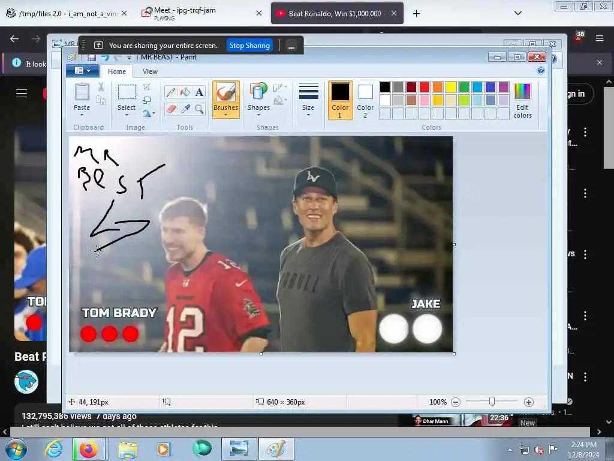Open the Paint file menu dropdown

(x=83, y=71)
